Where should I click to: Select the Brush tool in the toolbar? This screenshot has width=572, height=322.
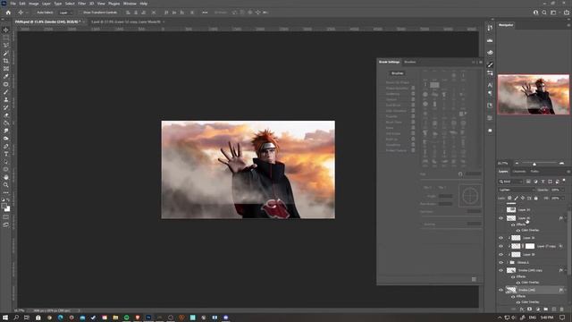[x=6, y=92]
